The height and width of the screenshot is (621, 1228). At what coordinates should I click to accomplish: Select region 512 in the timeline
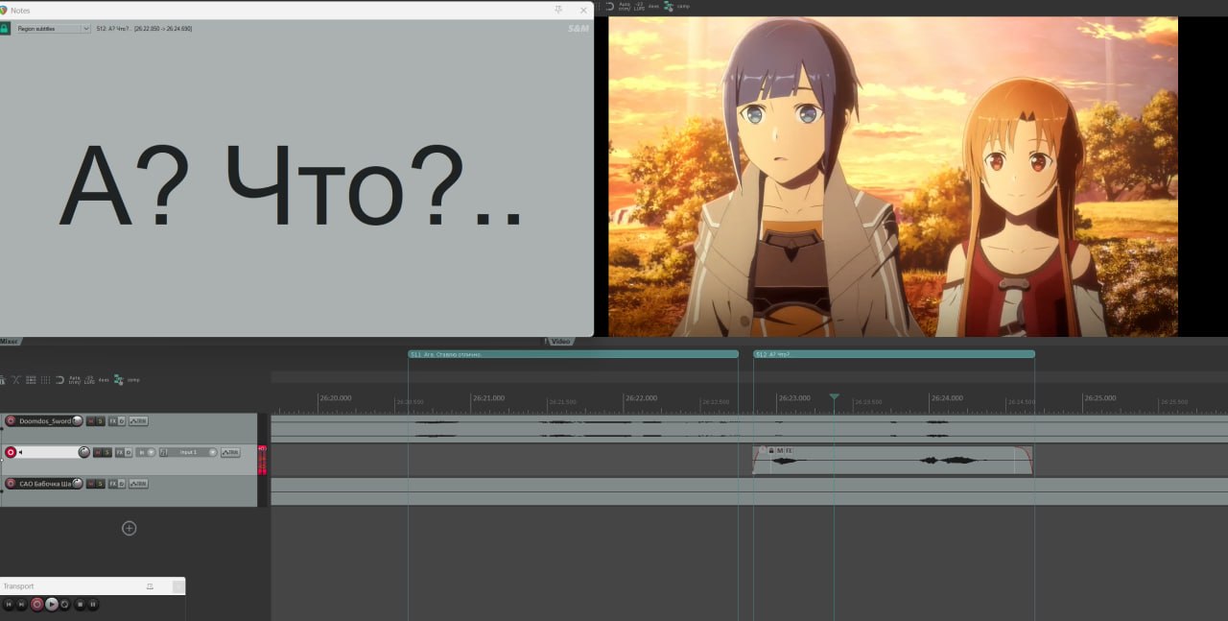[894, 354]
